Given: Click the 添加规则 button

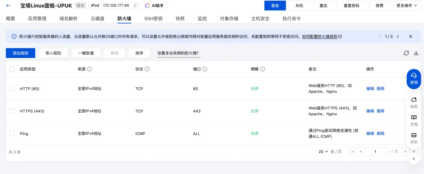Looking at the screenshot, I should [20, 53].
